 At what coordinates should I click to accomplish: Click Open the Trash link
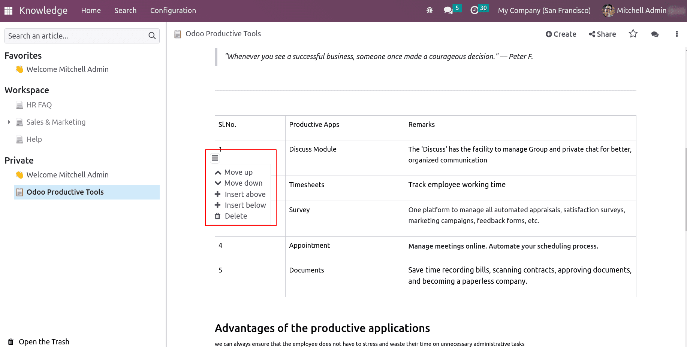[x=44, y=342]
